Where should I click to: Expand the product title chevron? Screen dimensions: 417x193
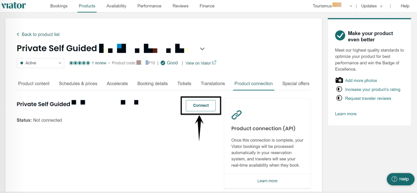(x=202, y=49)
